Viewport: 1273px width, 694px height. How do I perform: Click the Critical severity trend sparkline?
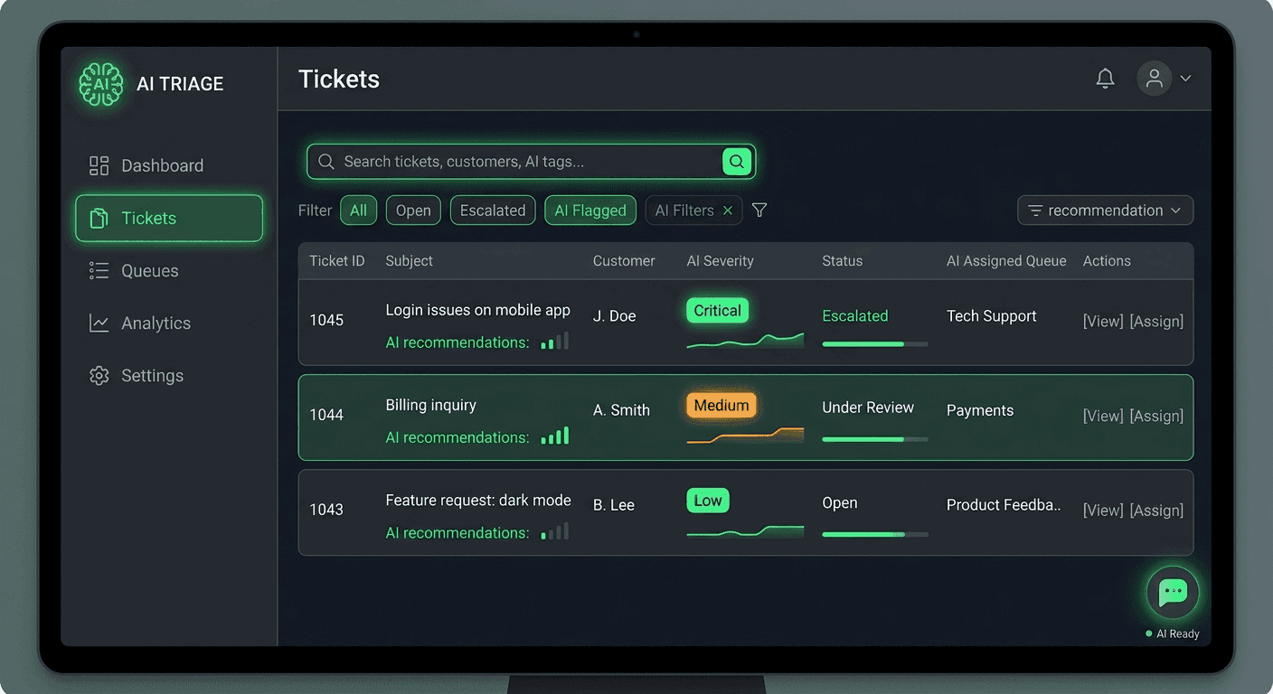[x=745, y=341]
